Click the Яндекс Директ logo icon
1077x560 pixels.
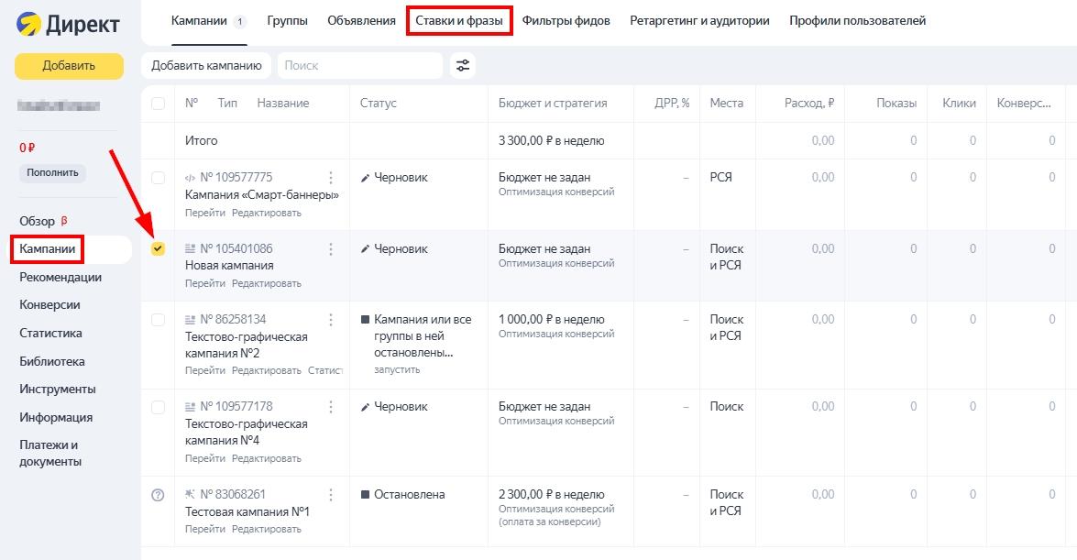pos(30,21)
